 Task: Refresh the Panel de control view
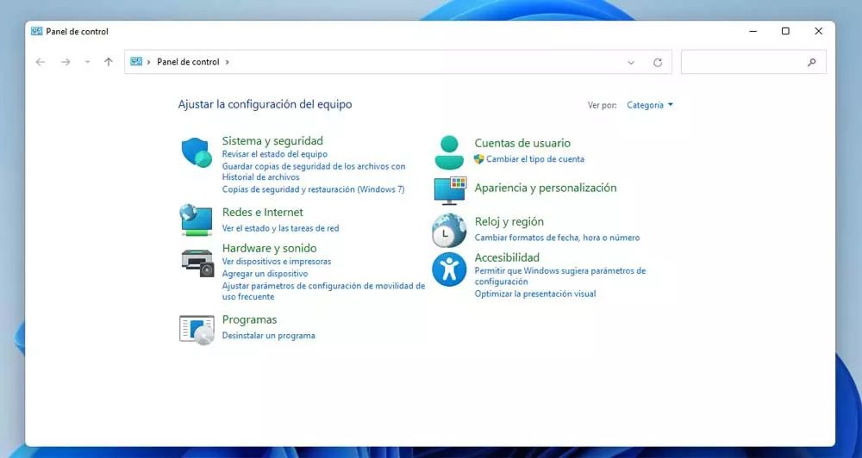658,63
